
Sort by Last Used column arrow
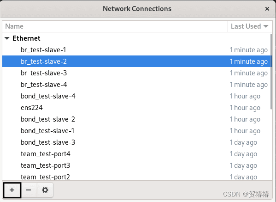[x=266, y=26]
